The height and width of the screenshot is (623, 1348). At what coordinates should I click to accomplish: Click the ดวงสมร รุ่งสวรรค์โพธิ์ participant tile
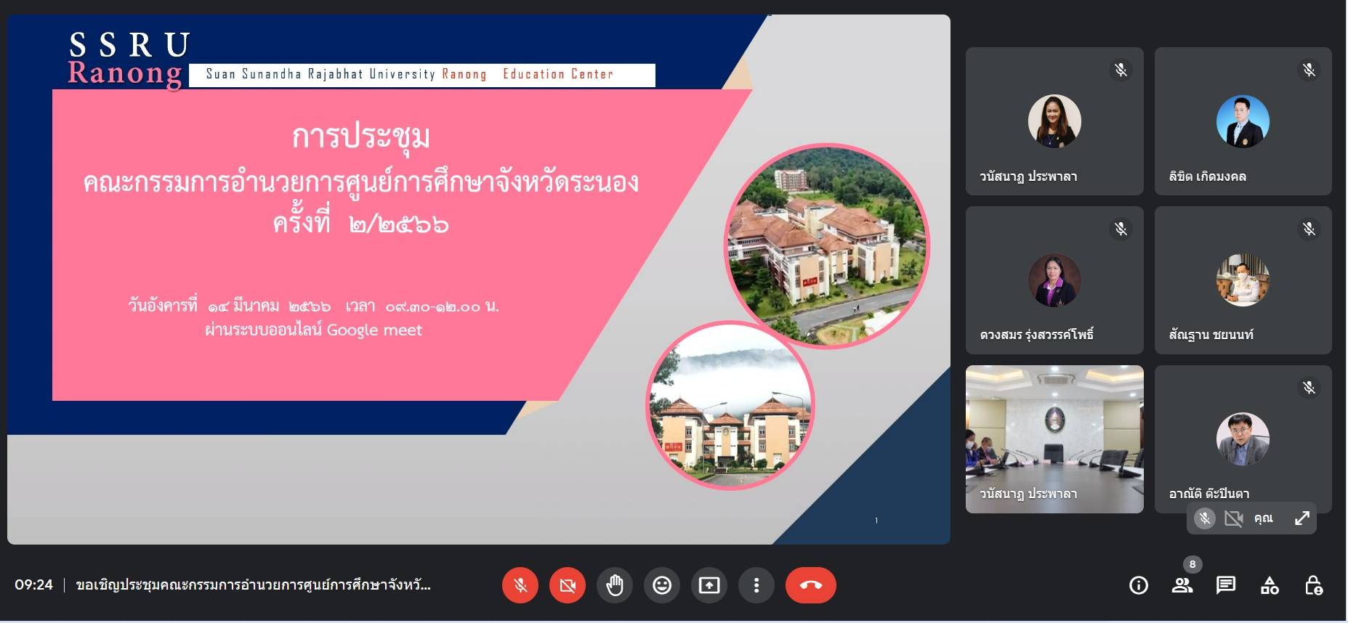click(x=1054, y=280)
